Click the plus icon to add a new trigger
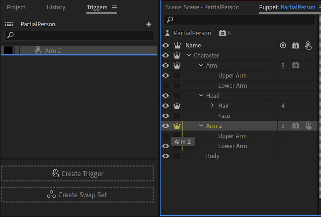Screen dimensions: 321x217 [x=149, y=24]
